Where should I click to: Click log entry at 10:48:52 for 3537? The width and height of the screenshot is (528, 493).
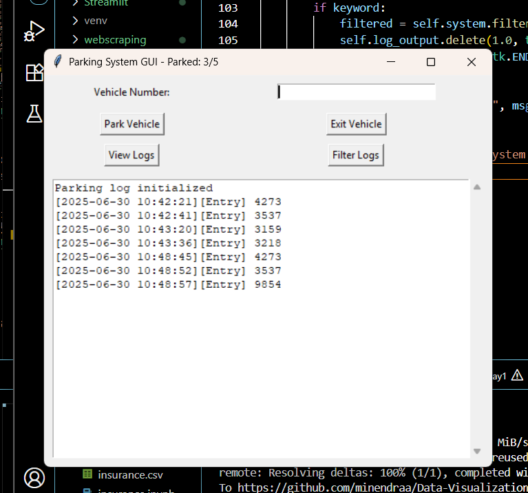168,271
